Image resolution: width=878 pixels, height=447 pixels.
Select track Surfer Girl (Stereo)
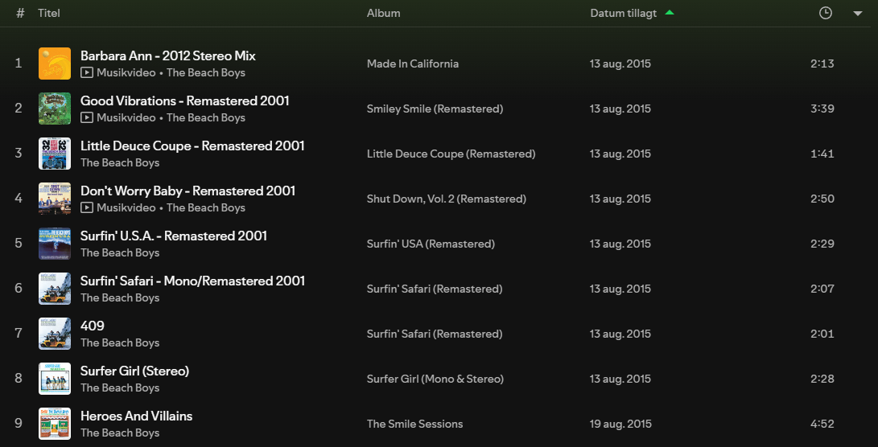135,371
